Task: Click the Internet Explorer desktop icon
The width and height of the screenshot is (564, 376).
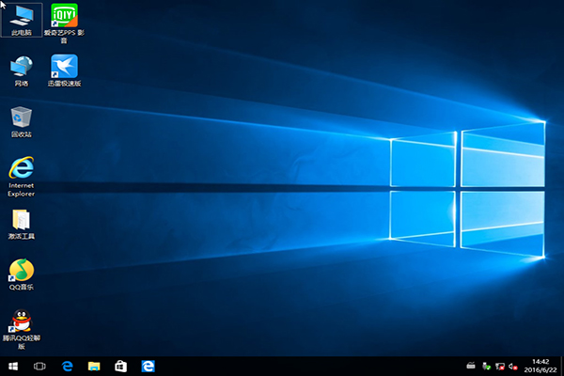Action: coord(21,170)
